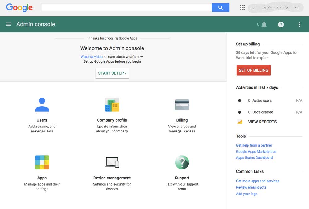Open Review email quota link

click(x=251, y=187)
